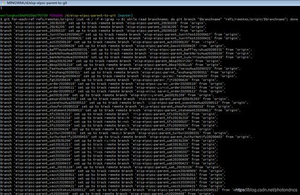This screenshot has height=195, width=300.
Task: Click the row for branch tt20200426
Action: [x=107, y=129]
